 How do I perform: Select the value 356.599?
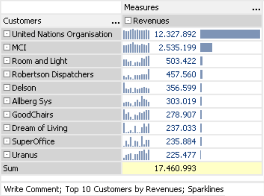pyautogui.click(x=181, y=88)
